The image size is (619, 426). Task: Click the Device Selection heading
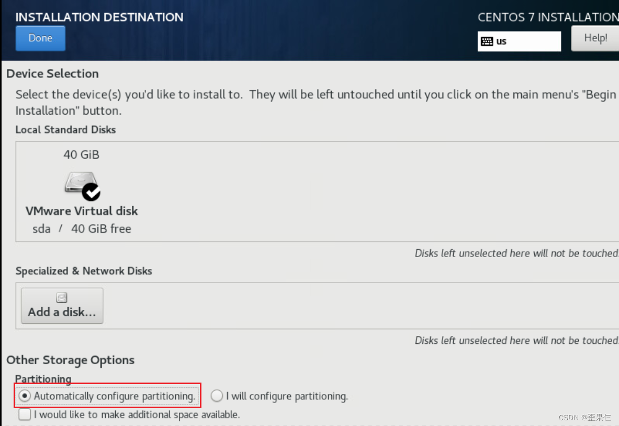click(52, 73)
